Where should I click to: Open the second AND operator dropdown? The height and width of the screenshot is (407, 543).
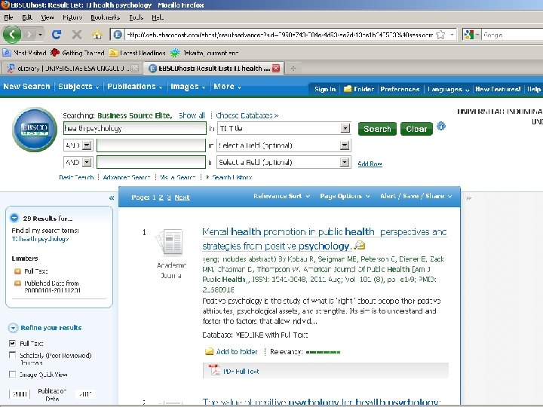pyautogui.click(x=87, y=162)
